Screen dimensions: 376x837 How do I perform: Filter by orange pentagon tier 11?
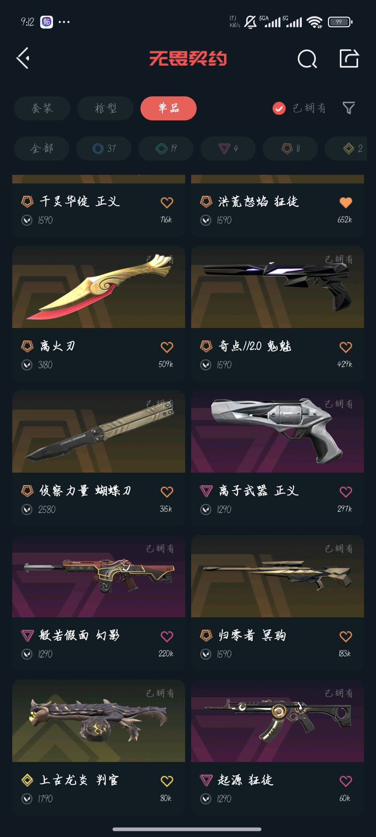pos(290,149)
